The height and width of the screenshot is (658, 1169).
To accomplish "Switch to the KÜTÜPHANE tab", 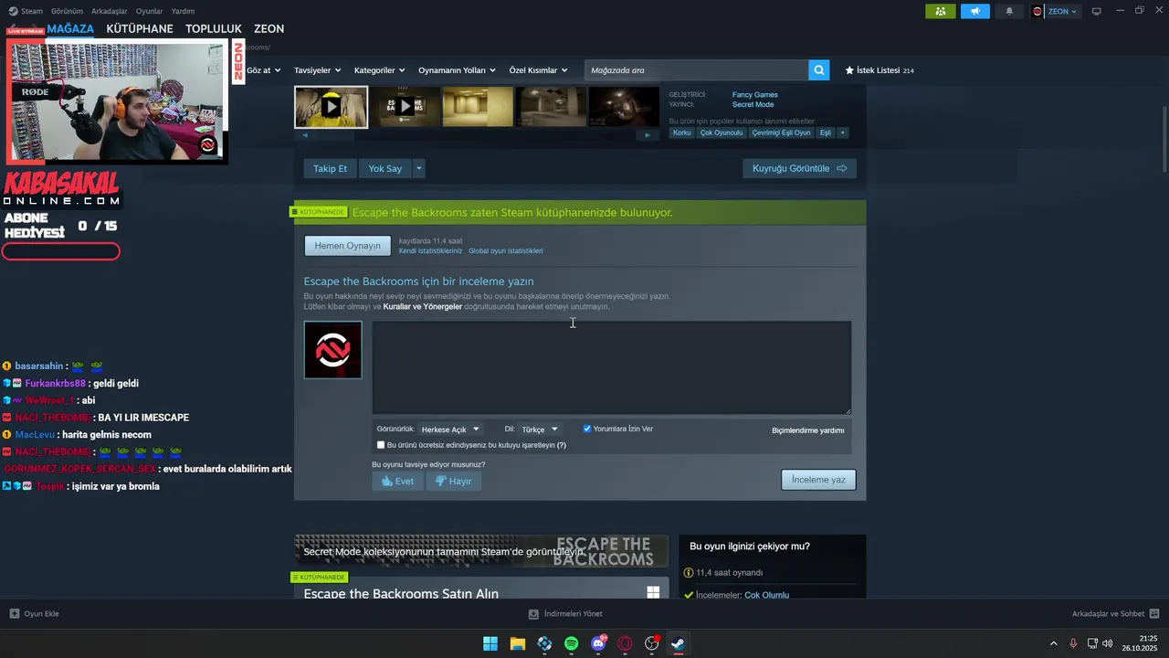I will 140,28.
